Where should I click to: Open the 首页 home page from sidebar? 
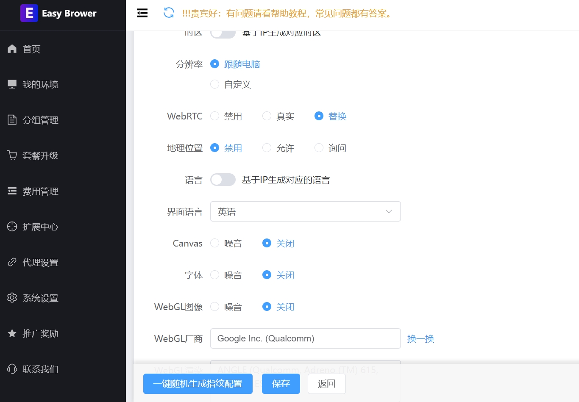(30, 49)
